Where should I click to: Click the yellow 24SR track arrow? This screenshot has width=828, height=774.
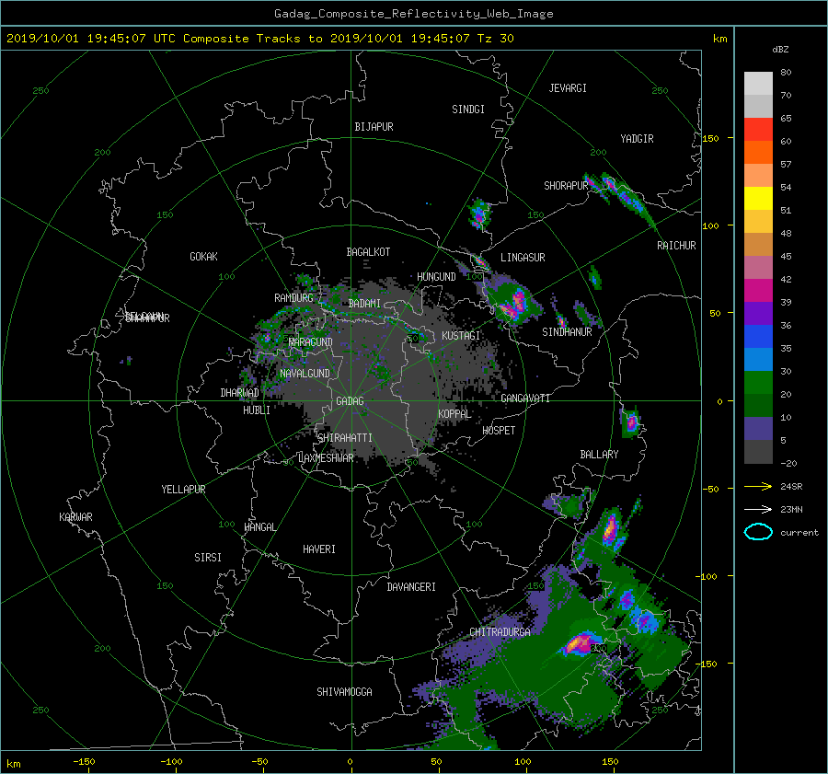[758, 486]
